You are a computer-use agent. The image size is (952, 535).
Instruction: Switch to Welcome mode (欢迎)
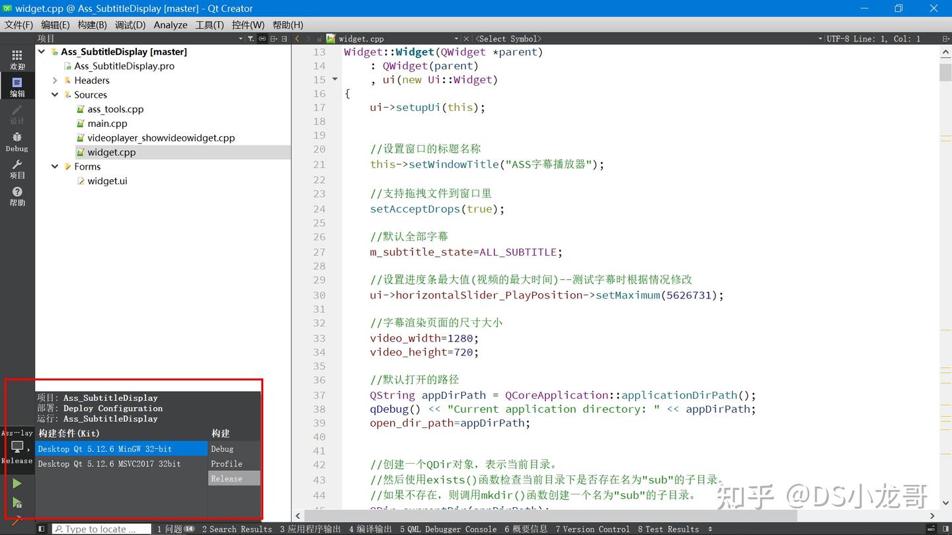click(x=17, y=59)
